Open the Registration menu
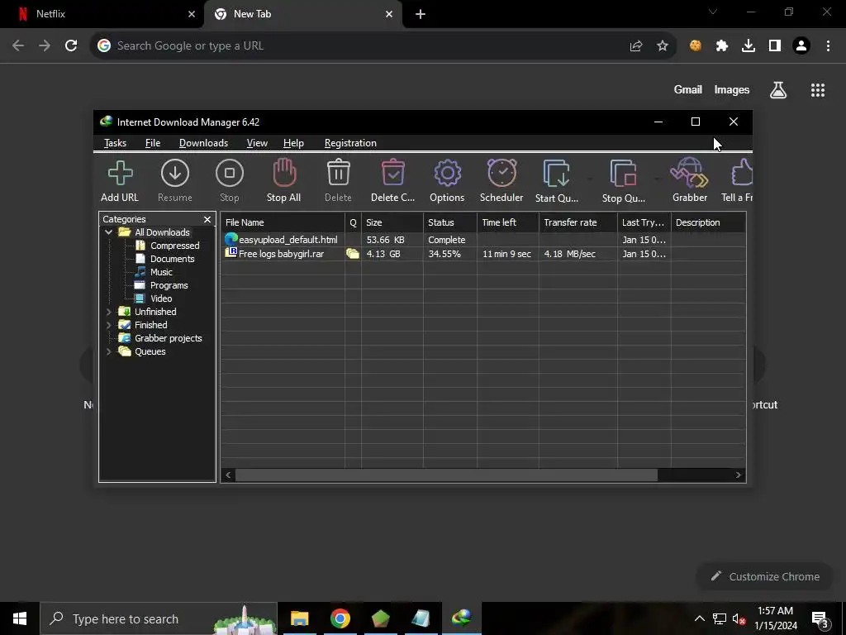The width and height of the screenshot is (846, 635). coord(350,143)
